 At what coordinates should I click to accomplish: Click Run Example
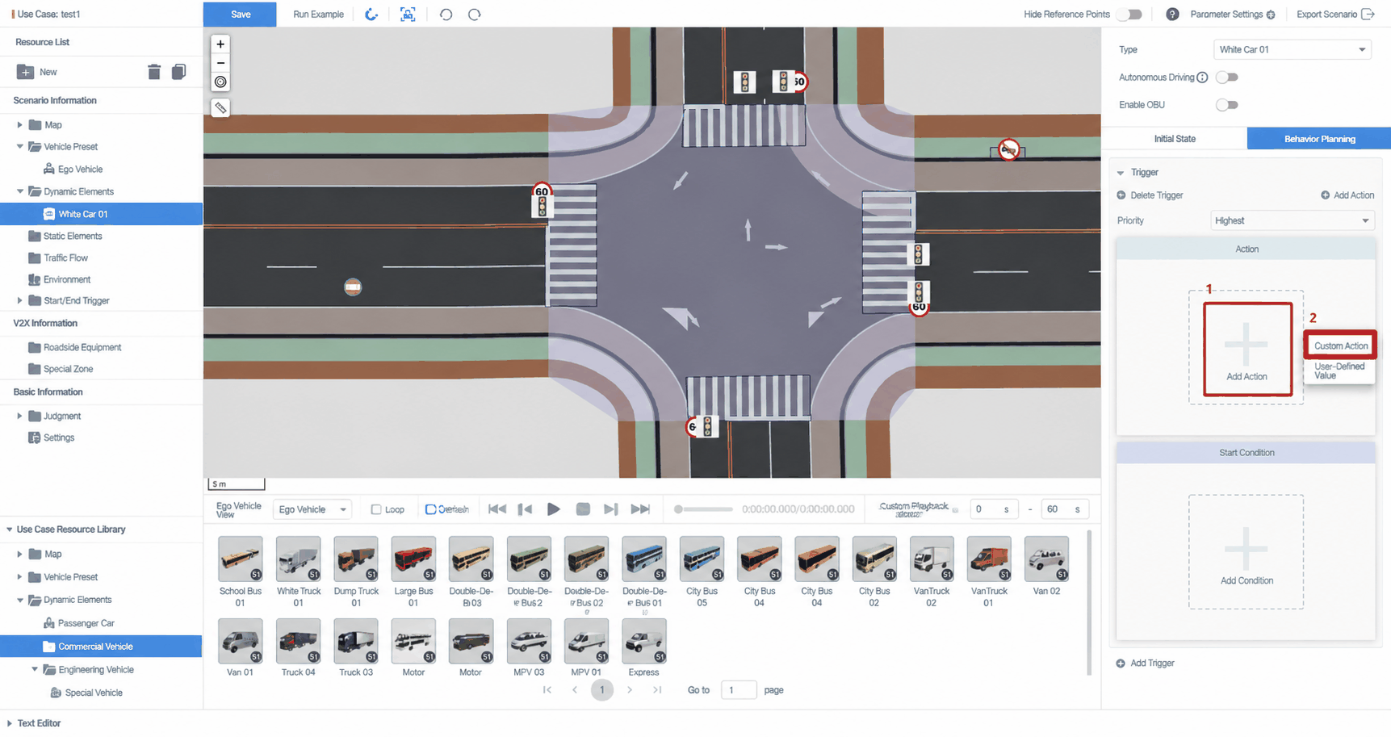[318, 15]
